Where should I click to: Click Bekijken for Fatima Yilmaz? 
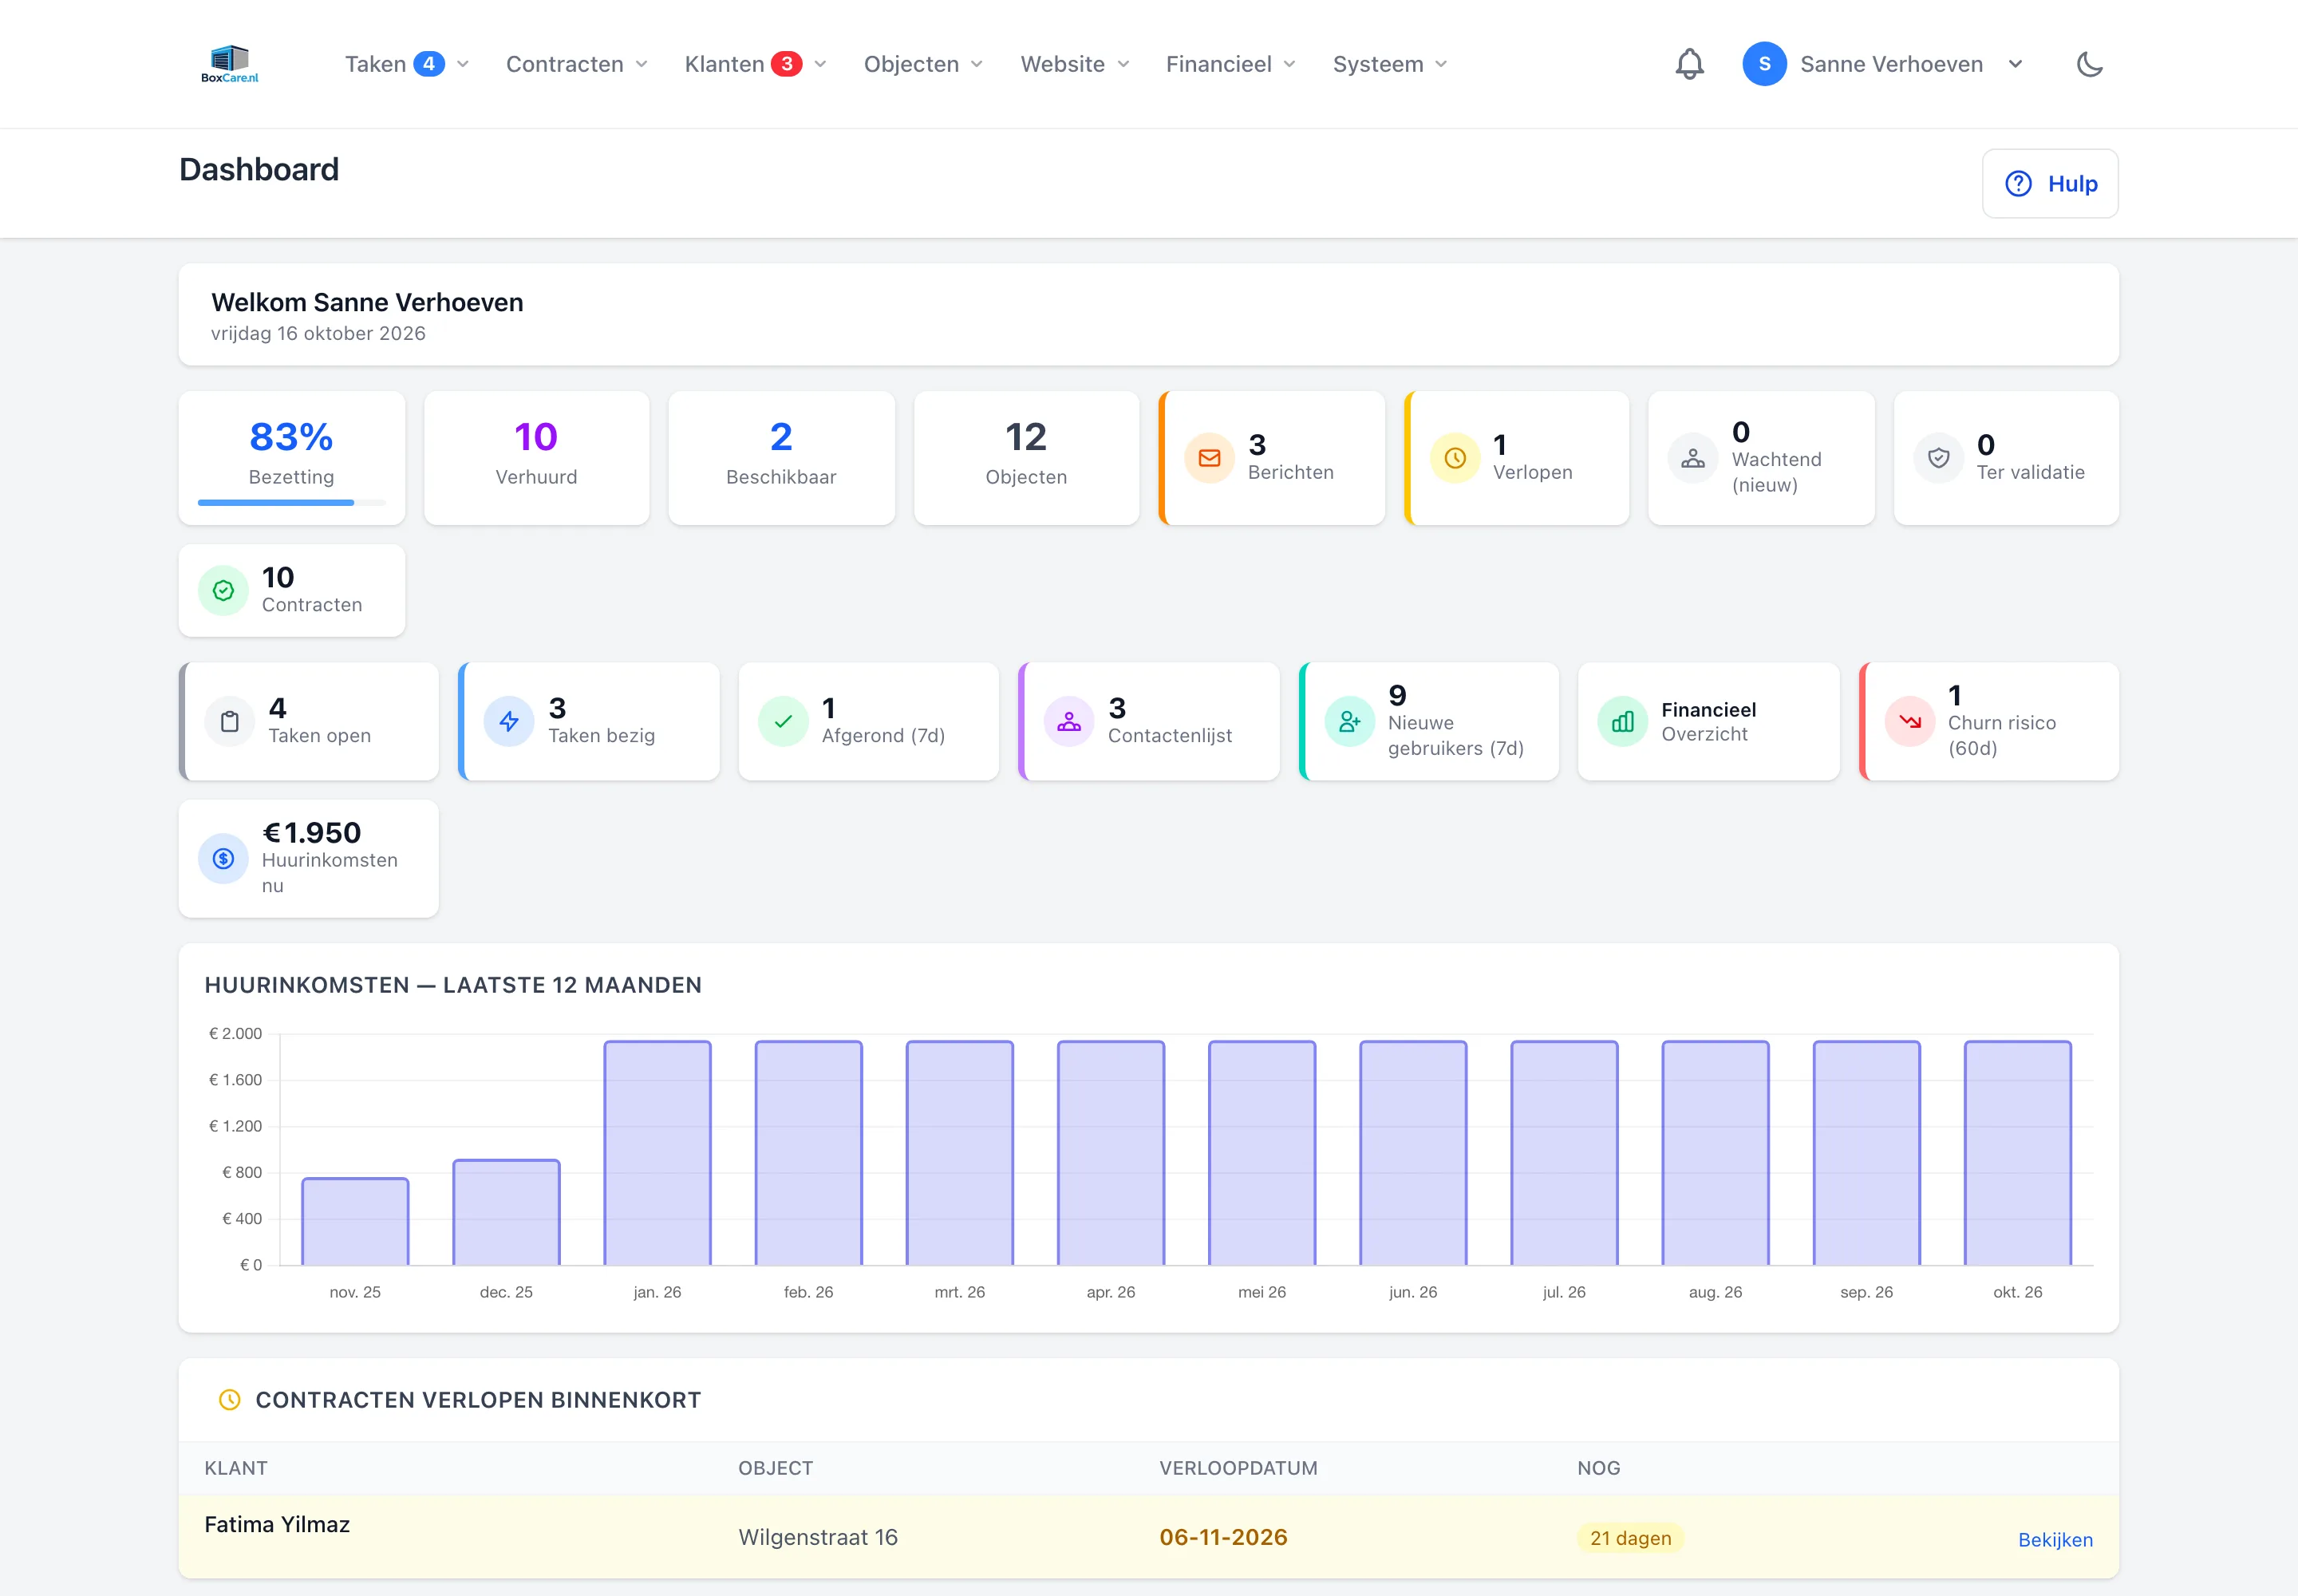pyautogui.click(x=2054, y=1539)
